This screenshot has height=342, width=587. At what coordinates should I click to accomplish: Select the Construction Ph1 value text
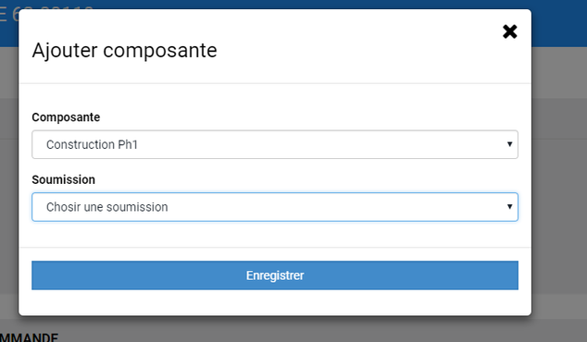[92, 144]
